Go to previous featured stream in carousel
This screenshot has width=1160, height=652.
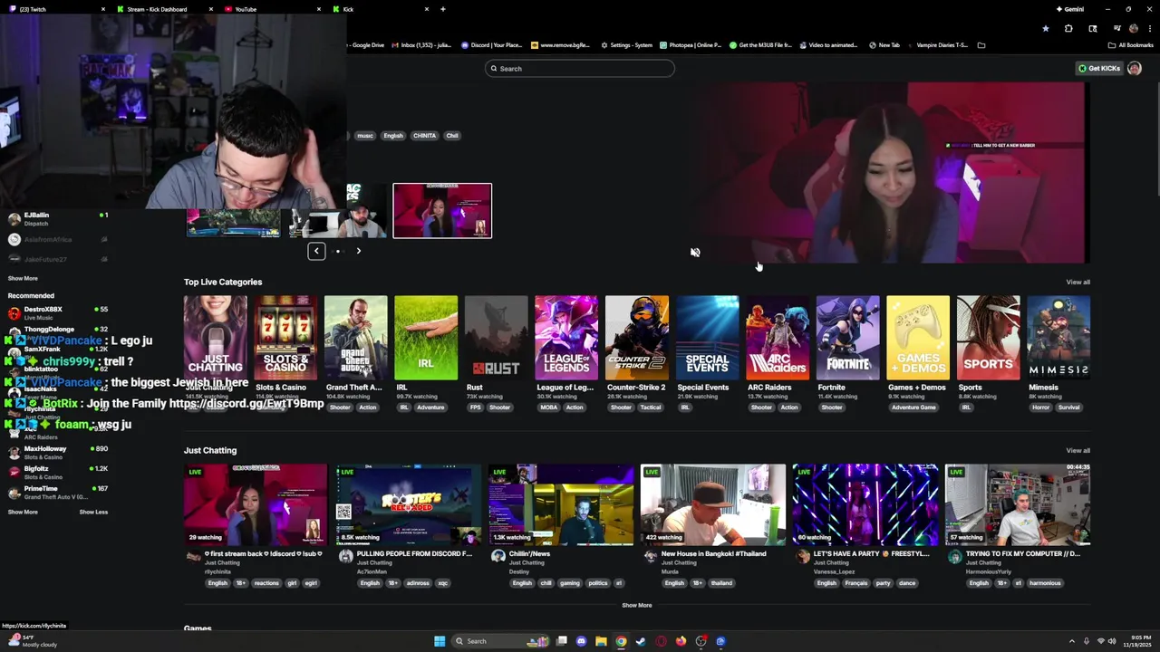(x=316, y=251)
